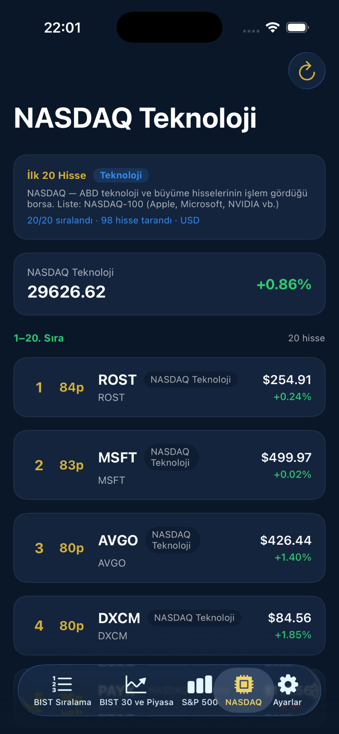Tap the NASDAQ Teknoloji tag beside ROST
Viewport: 339px width, 734px height.
[x=191, y=380]
